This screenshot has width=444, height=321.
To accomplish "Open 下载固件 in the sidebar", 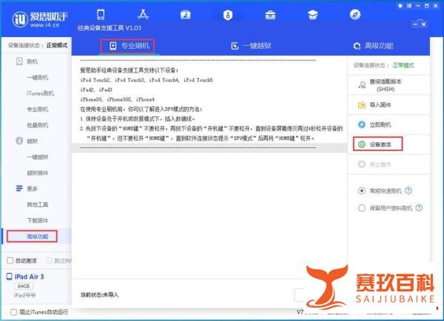I will click(38, 220).
